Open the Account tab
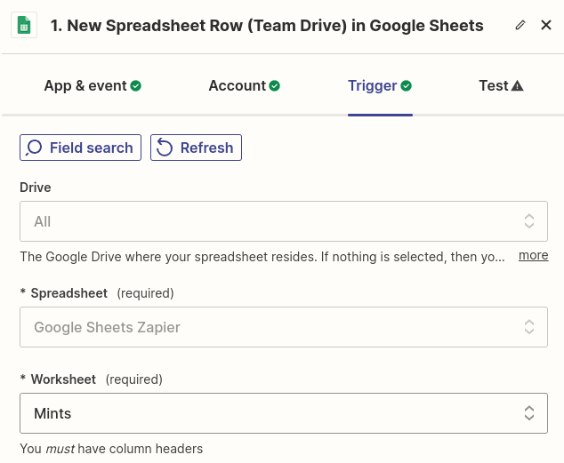Viewport: 564px width, 463px height. 237,86
